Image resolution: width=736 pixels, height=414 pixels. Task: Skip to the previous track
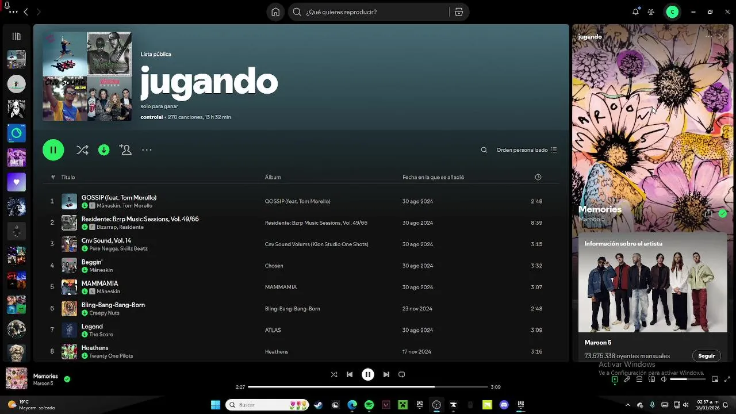350,374
